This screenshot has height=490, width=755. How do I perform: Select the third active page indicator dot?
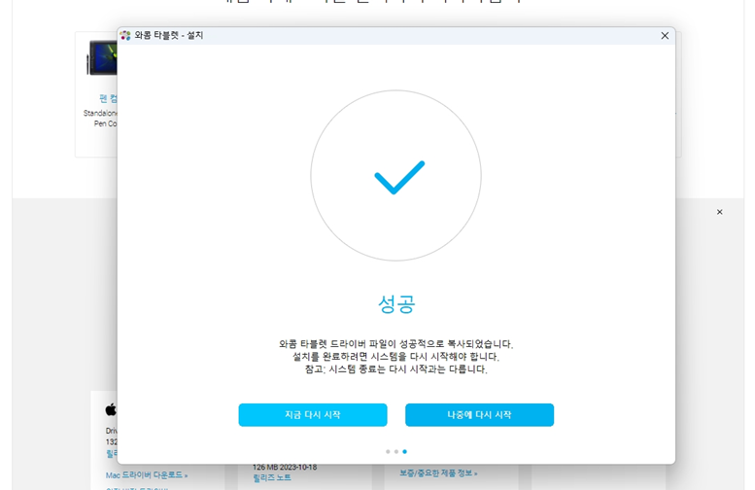[x=404, y=451]
